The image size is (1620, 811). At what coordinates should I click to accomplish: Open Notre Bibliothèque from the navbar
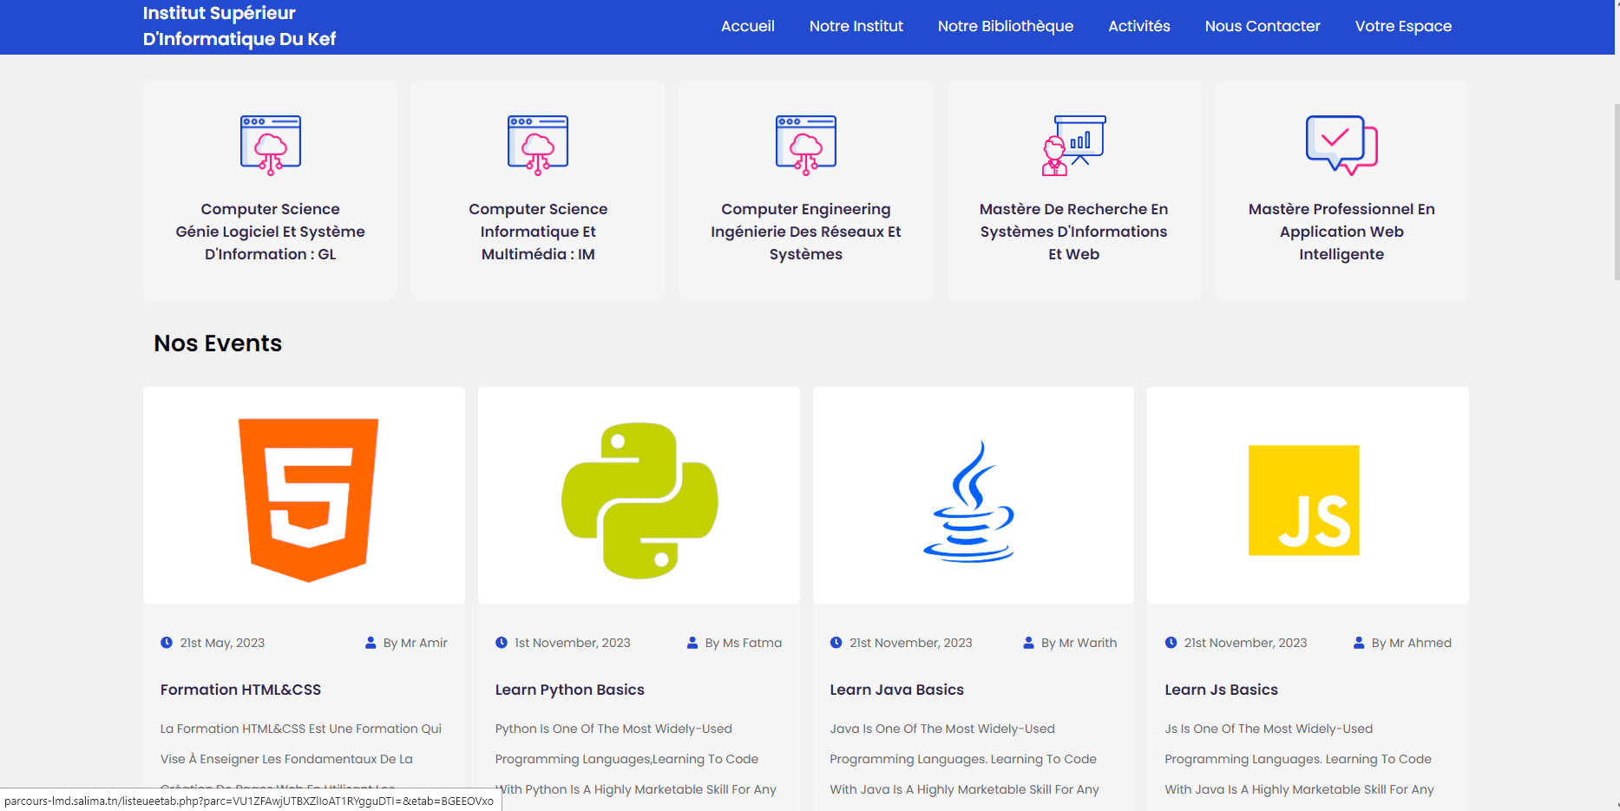1006,26
